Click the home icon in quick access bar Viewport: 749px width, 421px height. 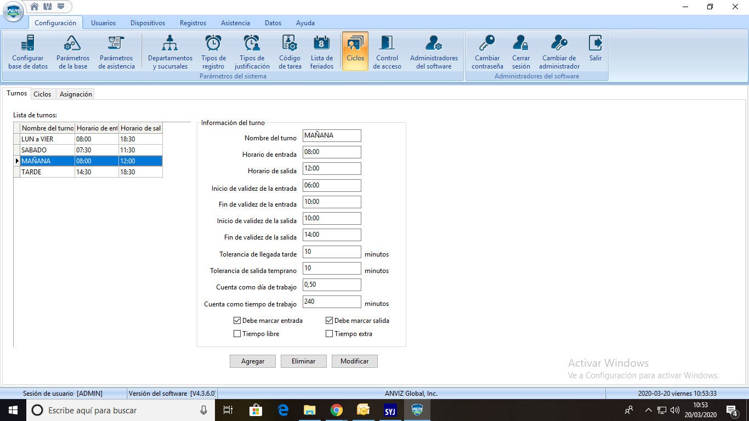[35, 7]
